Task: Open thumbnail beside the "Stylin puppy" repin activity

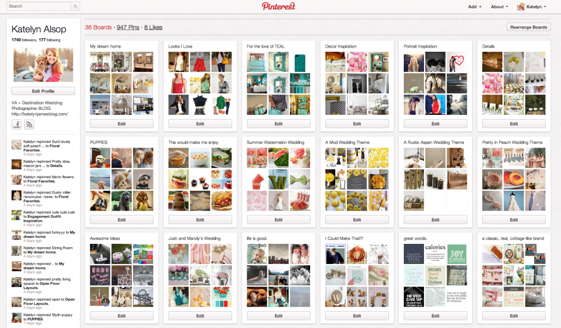Action: pyautogui.click(x=16, y=319)
